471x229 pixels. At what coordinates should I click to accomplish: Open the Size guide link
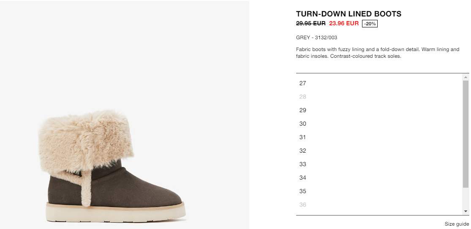[457, 224]
